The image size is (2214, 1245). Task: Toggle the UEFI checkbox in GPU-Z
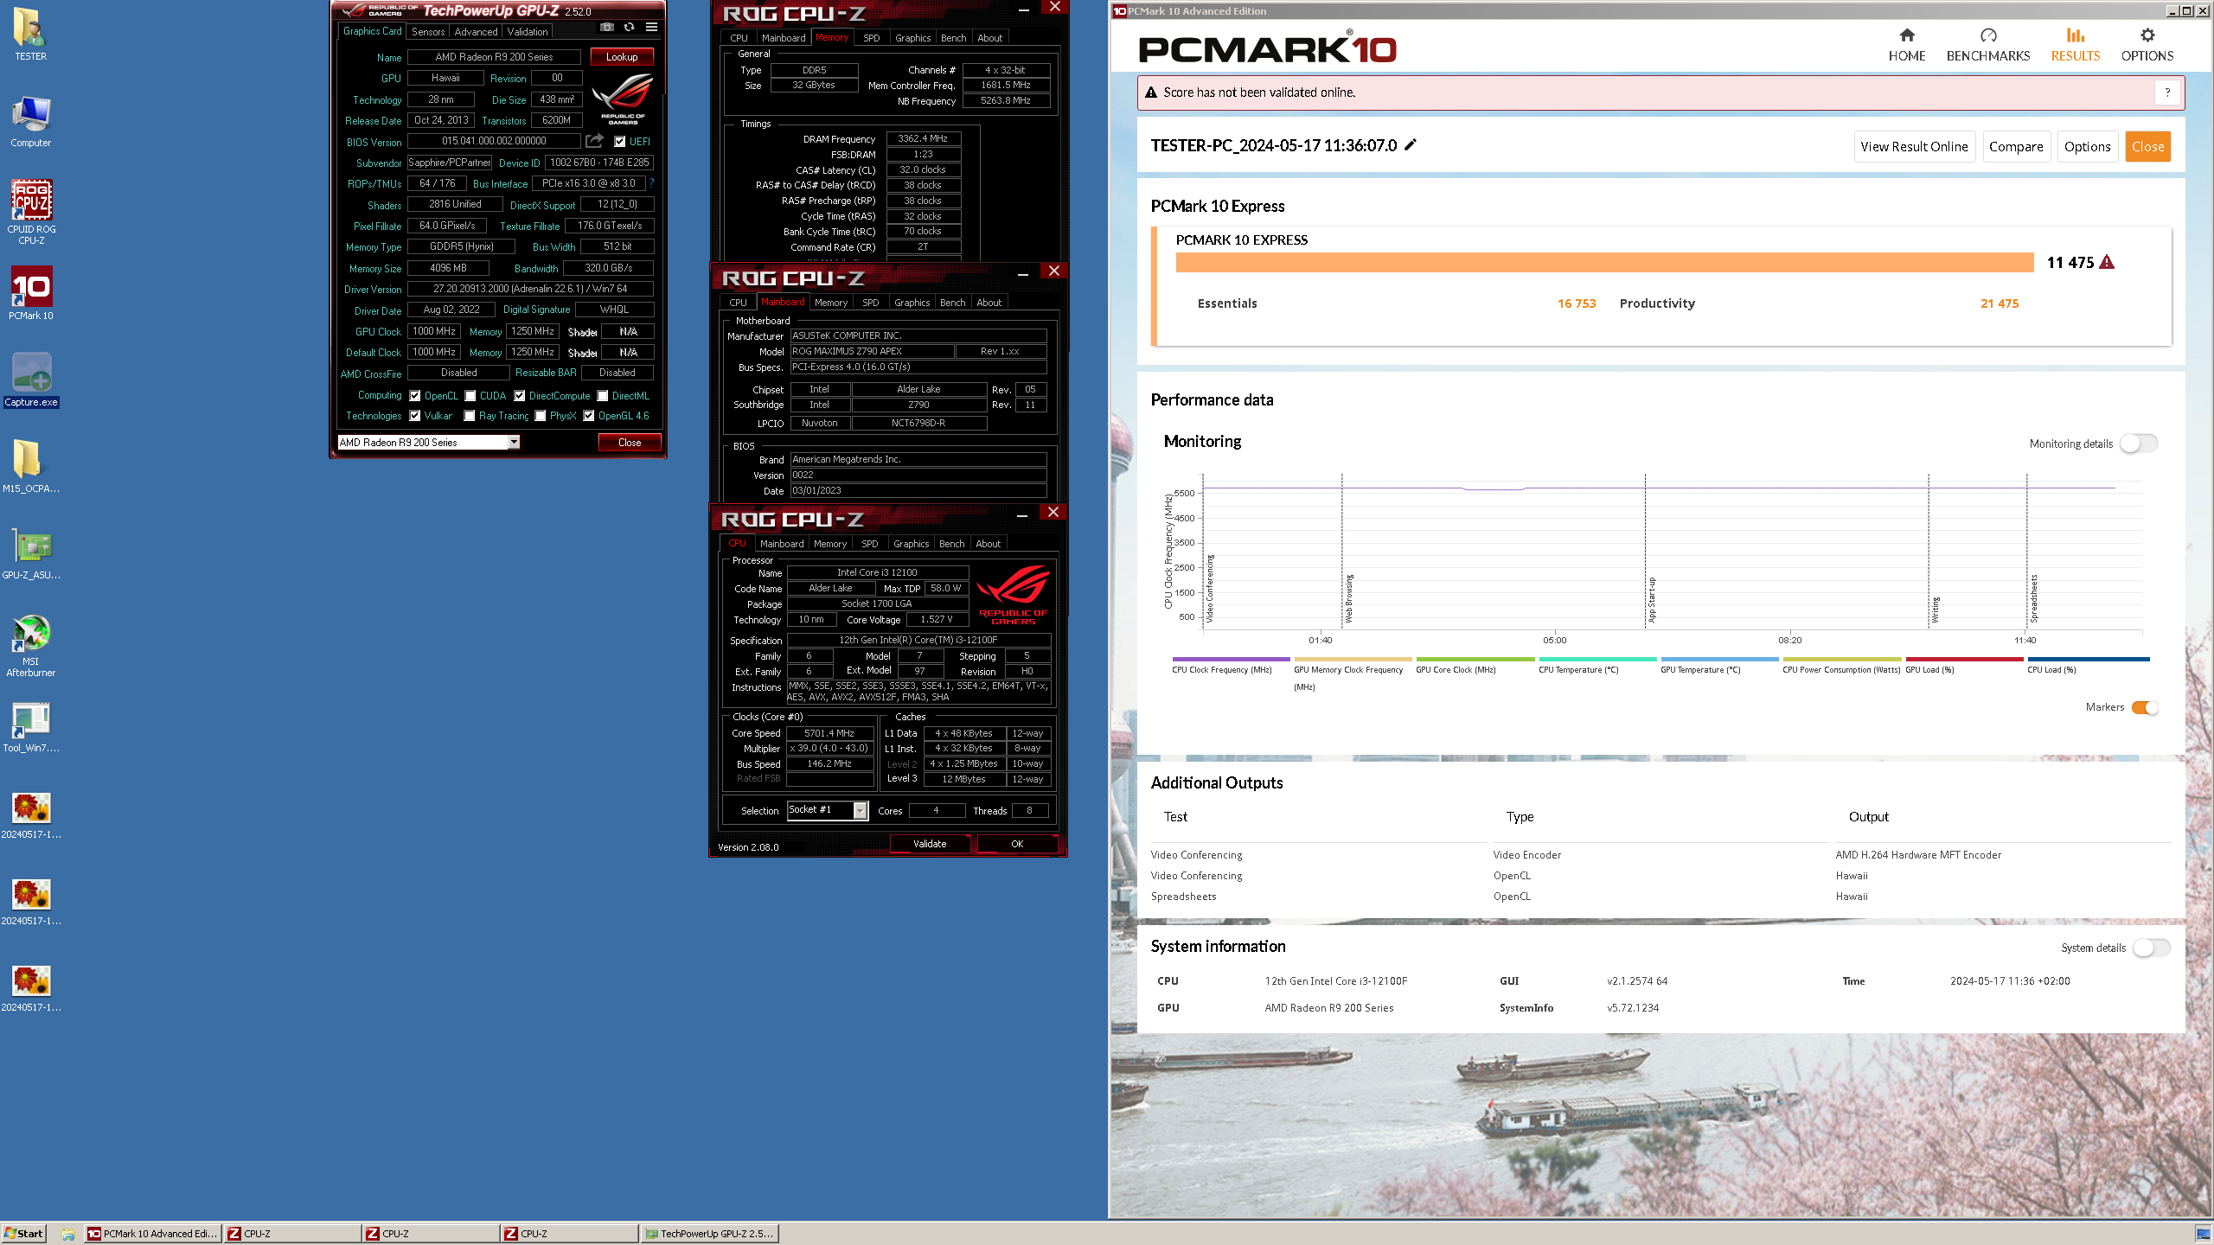tap(619, 142)
